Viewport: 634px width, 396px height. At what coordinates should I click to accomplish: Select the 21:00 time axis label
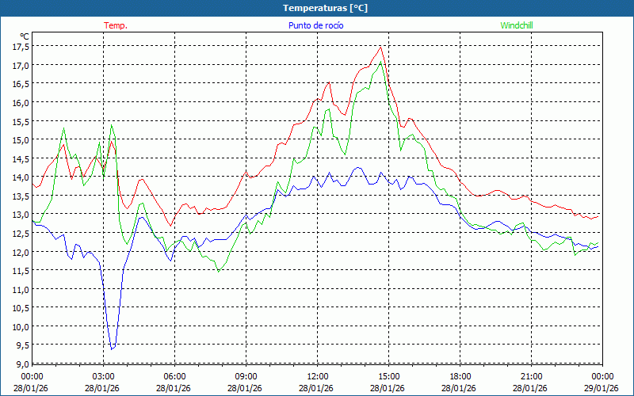pos(531,376)
